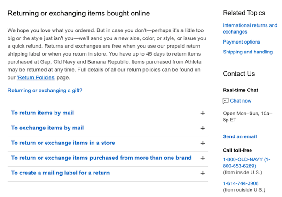Click plus icon for more than one brand
Image resolution: width=282 pixels, height=197 pixels.
pos(203,158)
